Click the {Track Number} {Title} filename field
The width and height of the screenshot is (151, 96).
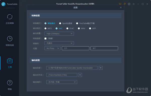[x=62, y=75]
